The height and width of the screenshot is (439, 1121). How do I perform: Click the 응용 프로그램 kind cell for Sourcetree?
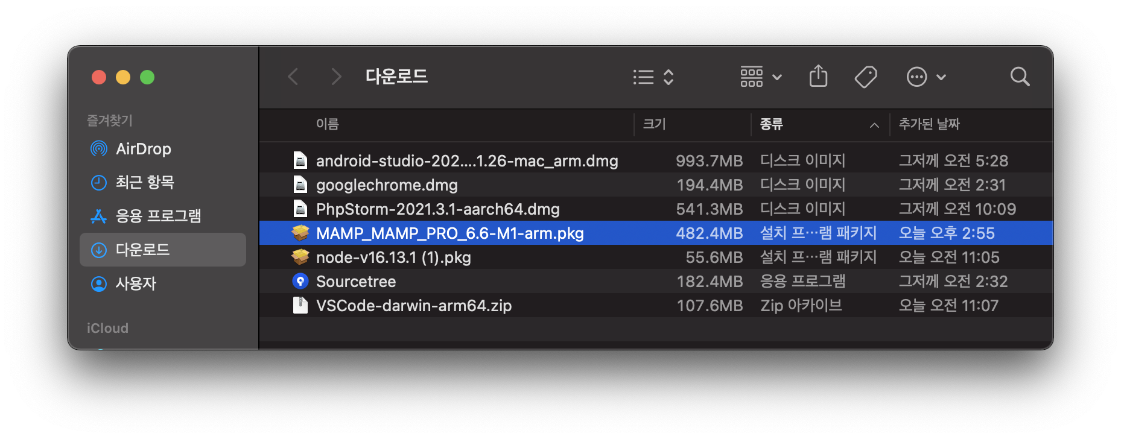tap(802, 281)
